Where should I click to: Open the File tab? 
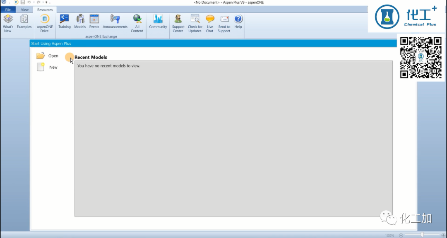(8, 10)
